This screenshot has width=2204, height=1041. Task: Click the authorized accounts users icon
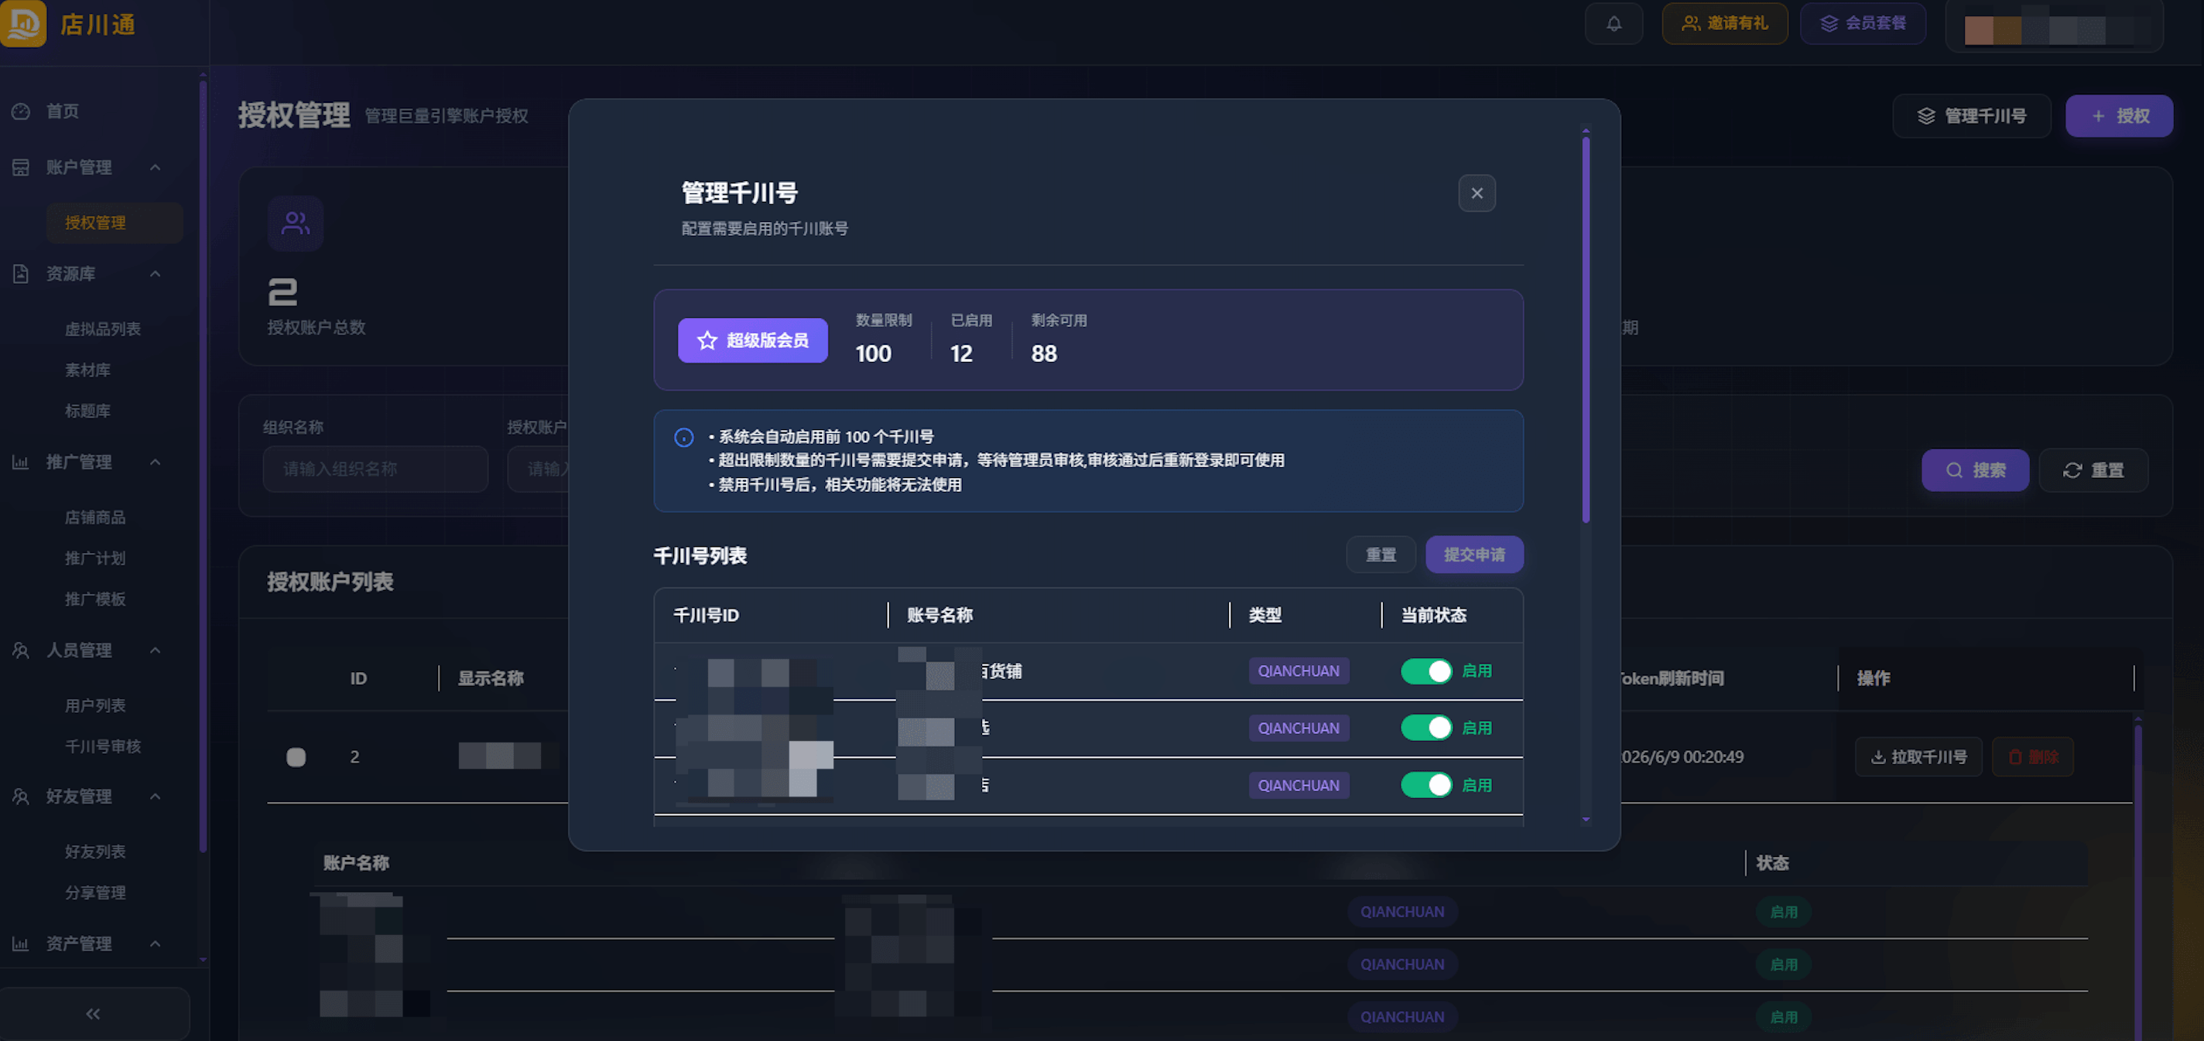pos(295,224)
